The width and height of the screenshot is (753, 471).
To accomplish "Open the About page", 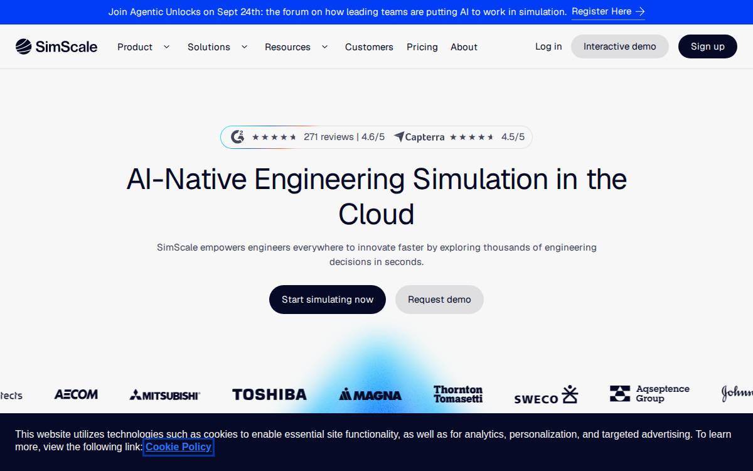I will click(464, 47).
